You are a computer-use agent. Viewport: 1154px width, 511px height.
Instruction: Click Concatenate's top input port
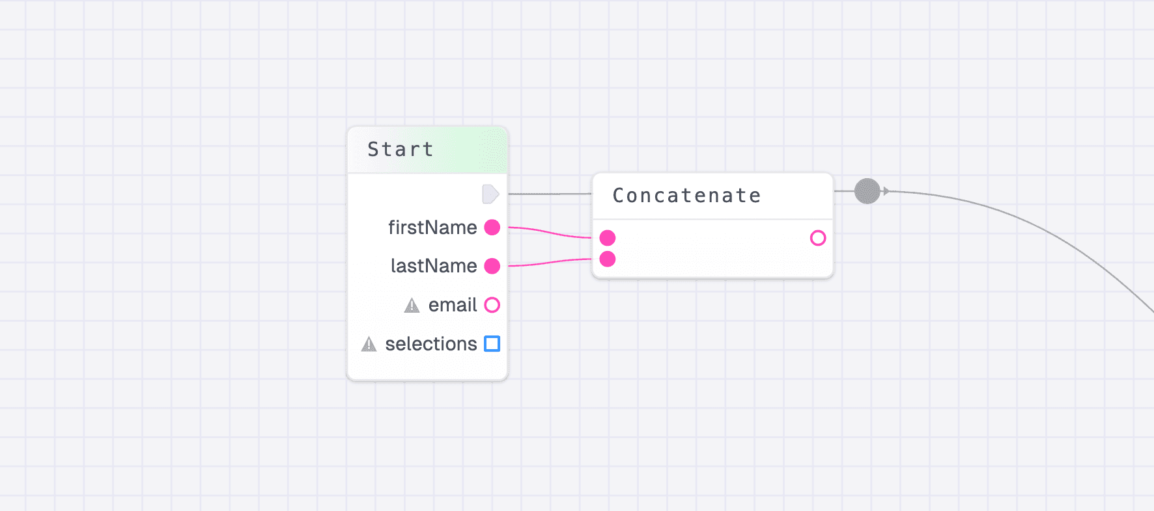tap(608, 238)
